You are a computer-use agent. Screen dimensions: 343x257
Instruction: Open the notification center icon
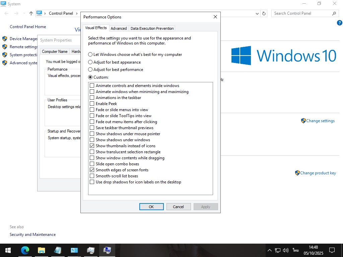click(332, 250)
